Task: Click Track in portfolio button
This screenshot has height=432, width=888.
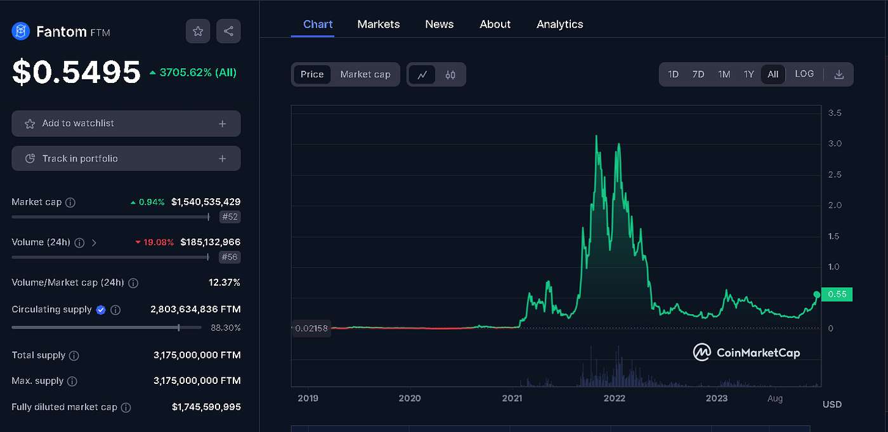Action: click(x=126, y=159)
